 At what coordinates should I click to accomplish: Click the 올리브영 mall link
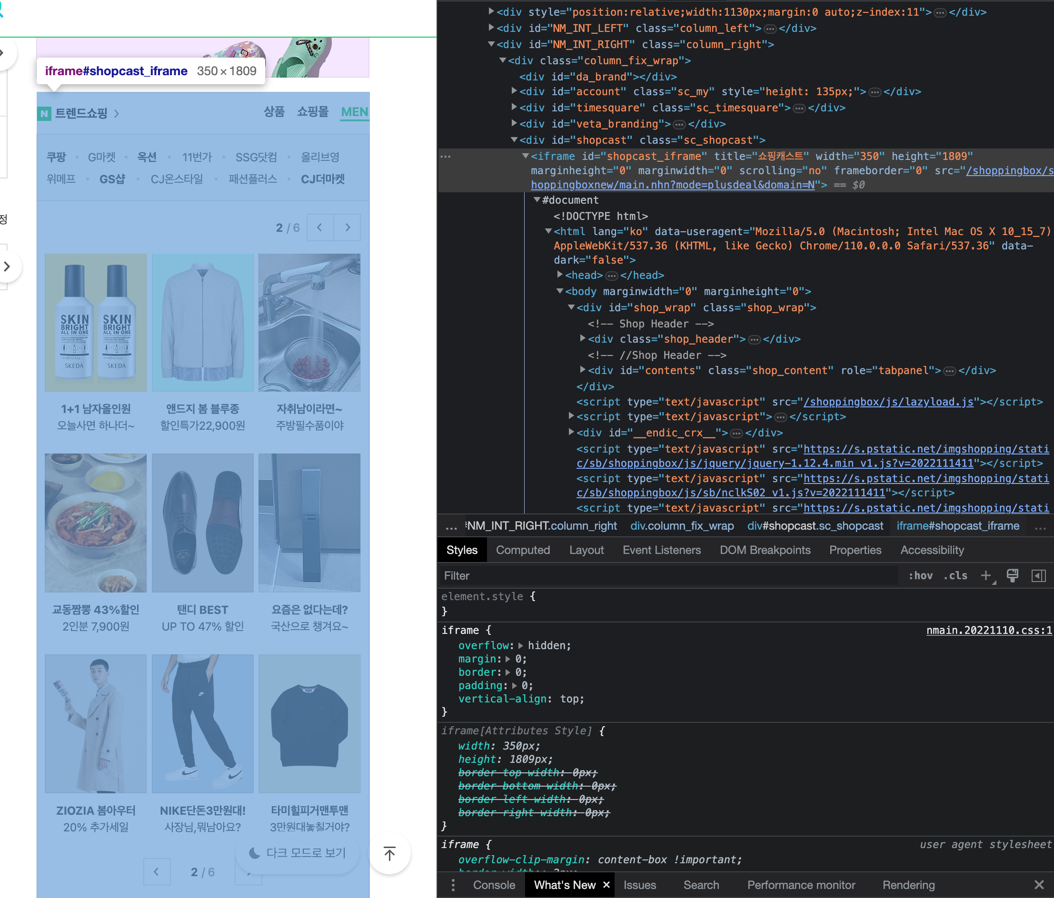coord(320,157)
